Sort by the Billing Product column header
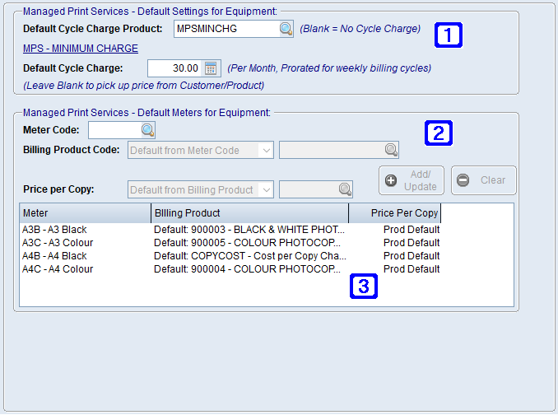This screenshot has height=415, width=558. click(x=250, y=212)
